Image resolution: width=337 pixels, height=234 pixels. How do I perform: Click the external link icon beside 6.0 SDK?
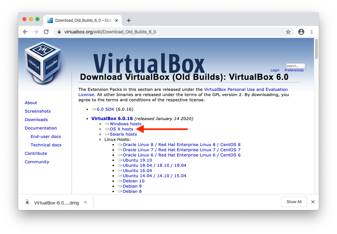point(94,109)
